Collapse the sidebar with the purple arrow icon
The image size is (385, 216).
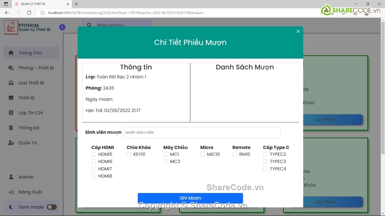coord(62,27)
